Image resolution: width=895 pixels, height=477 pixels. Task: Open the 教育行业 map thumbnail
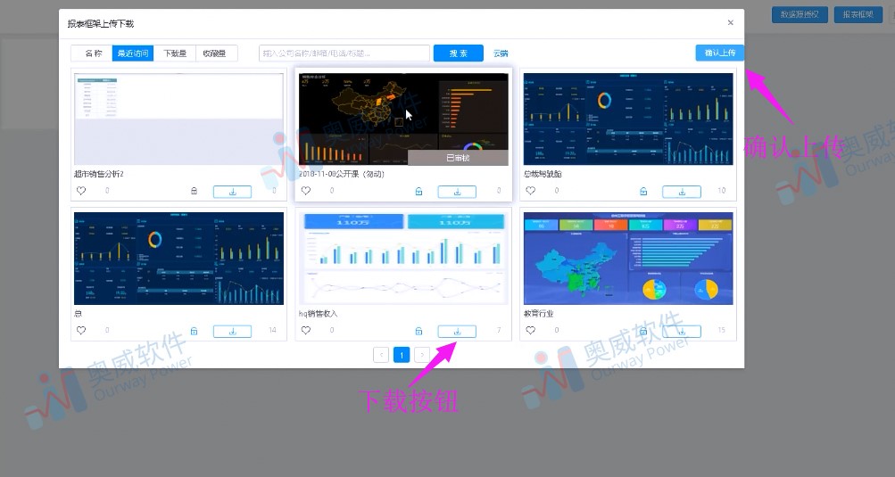click(x=628, y=259)
